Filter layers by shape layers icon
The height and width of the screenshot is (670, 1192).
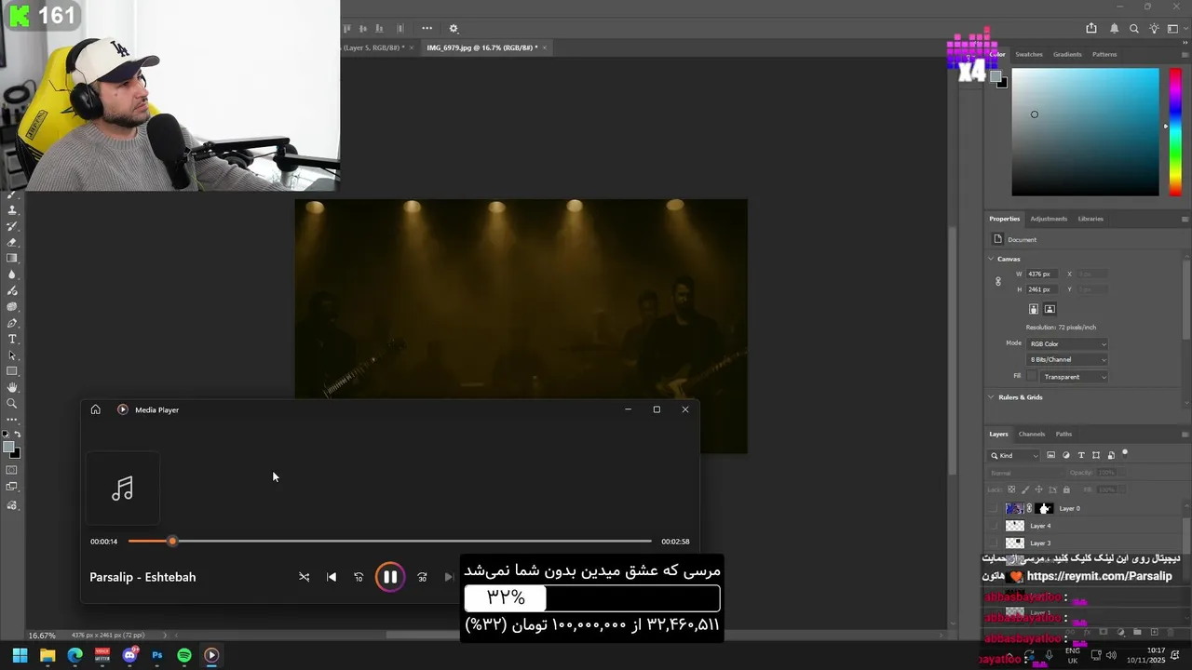tap(1096, 455)
